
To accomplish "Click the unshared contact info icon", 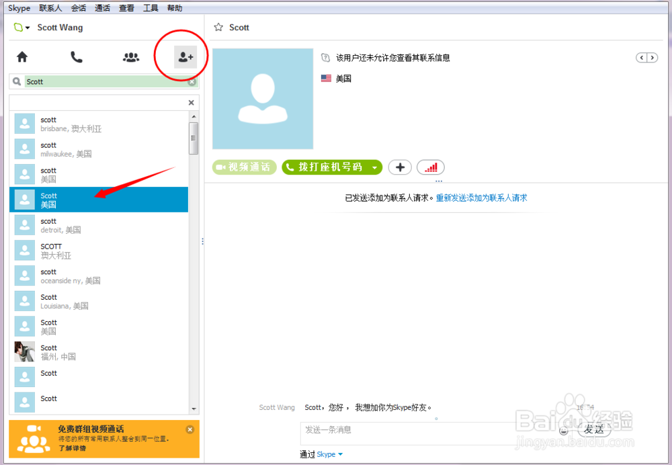I will pyautogui.click(x=326, y=57).
